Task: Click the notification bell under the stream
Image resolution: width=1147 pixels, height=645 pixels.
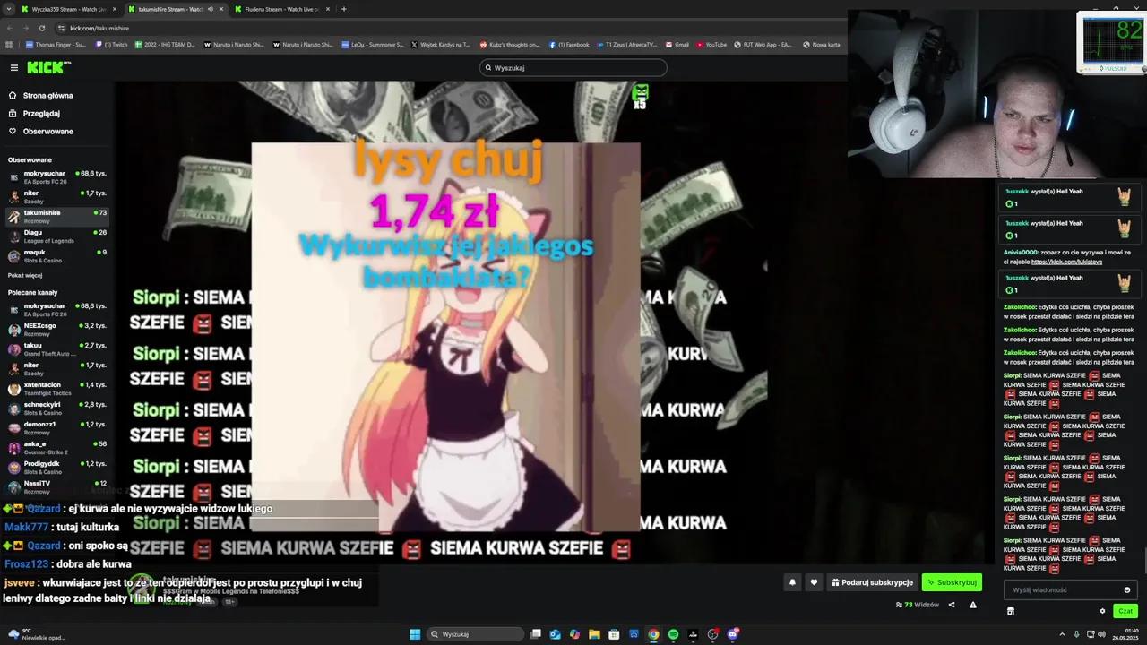Action: click(x=792, y=582)
